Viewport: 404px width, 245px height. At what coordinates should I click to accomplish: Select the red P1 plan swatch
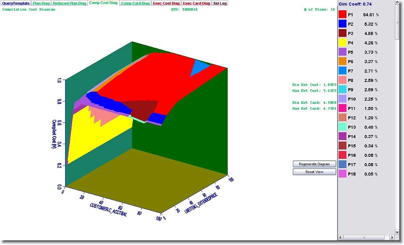click(342, 15)
